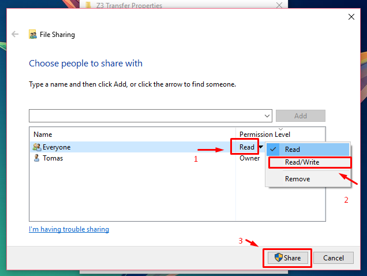Viewport: 367px width, 276px height.
Task: Click the Share button
Action: 287,258
